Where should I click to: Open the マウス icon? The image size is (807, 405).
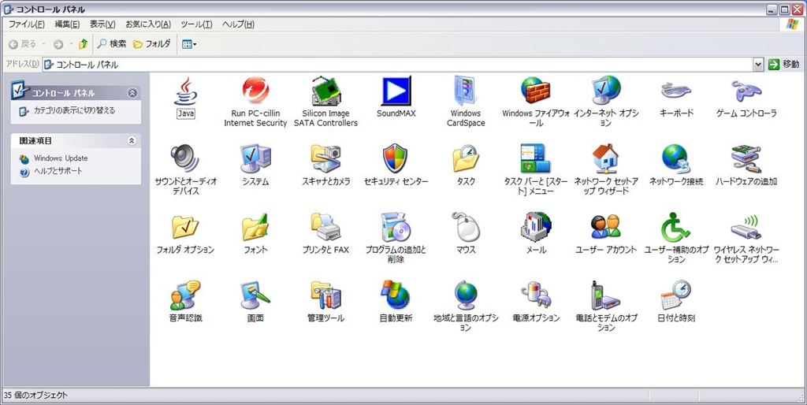coord(466,227)
